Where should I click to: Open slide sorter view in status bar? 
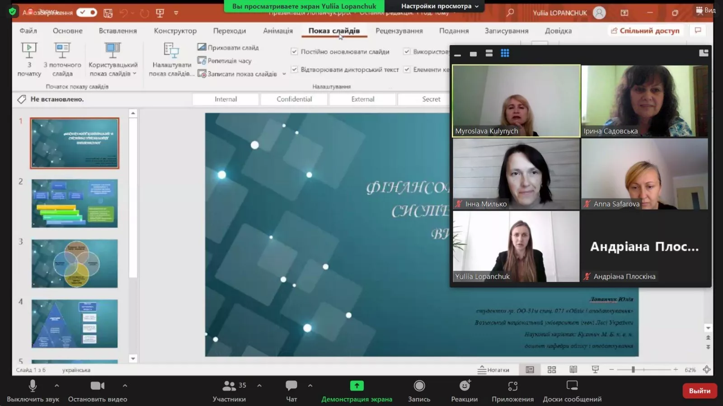[552, 369]
